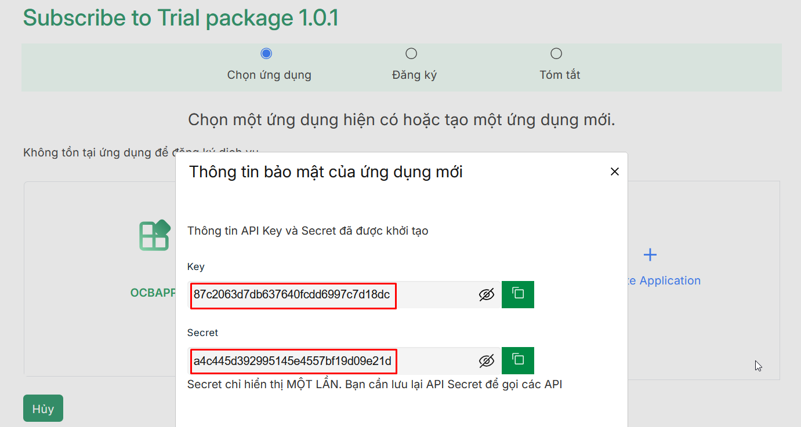Select the Đăng ký step radio button
Screen dimensions: 801x427
(411, 54)
